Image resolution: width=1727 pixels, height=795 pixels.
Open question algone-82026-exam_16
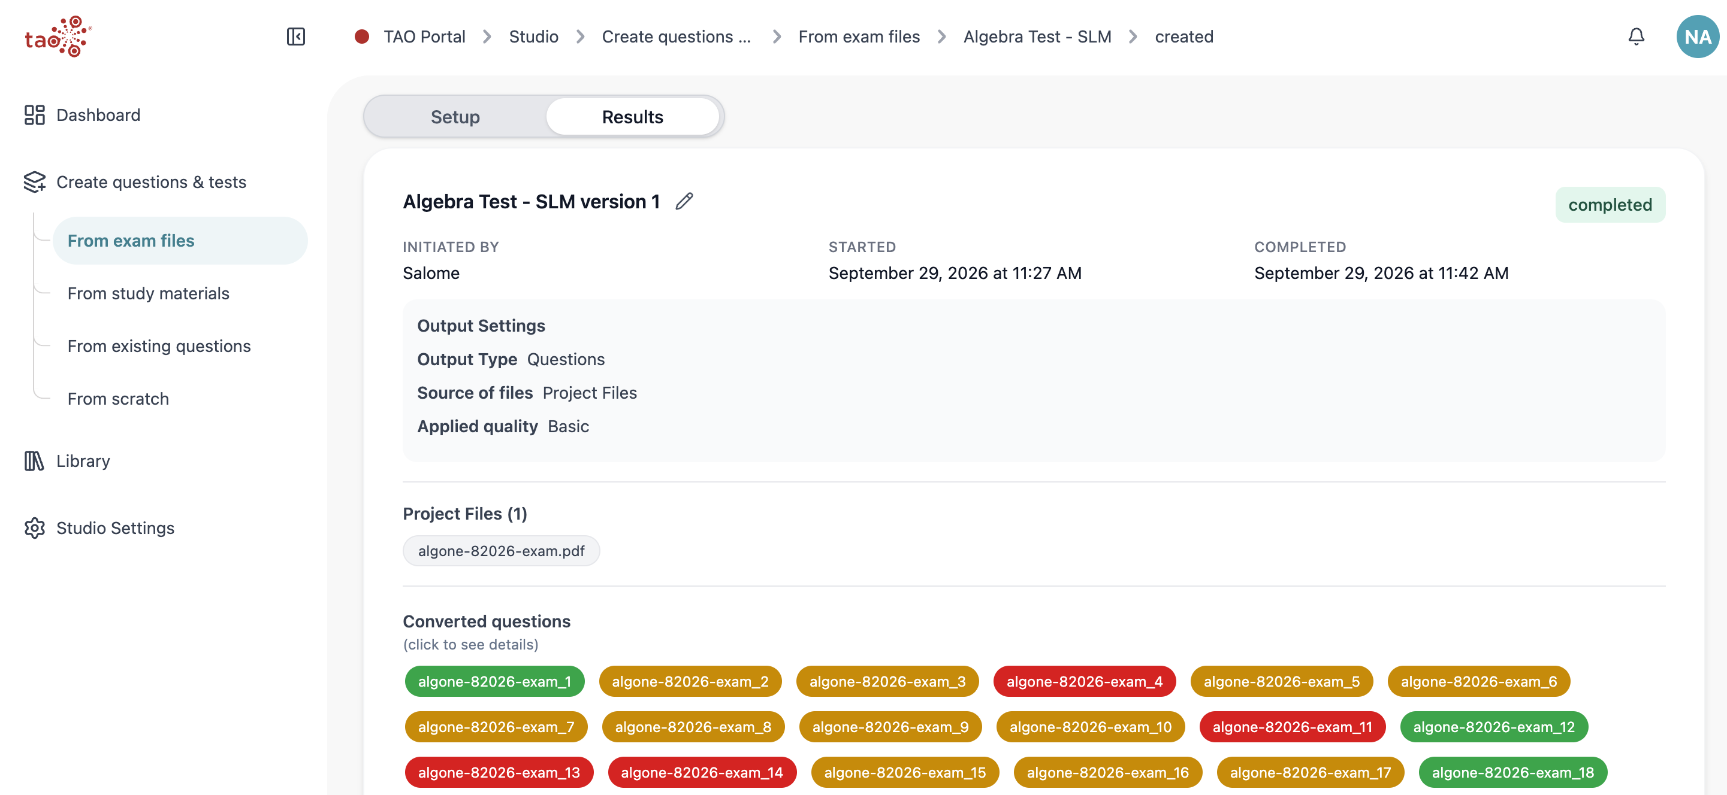pos(1107,772)
